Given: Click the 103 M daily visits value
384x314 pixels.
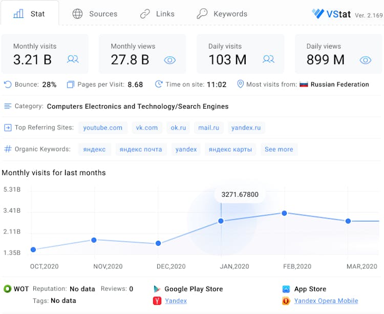Looking at the screenshot, I should (x=227, y=60).
